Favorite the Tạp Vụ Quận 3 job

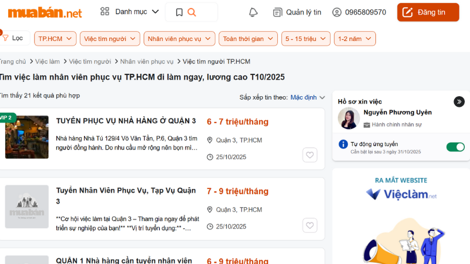click(x=310, y=225)
